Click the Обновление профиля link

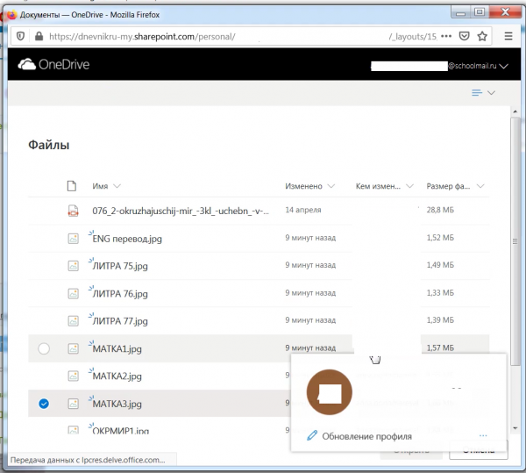tap(366, 435)
